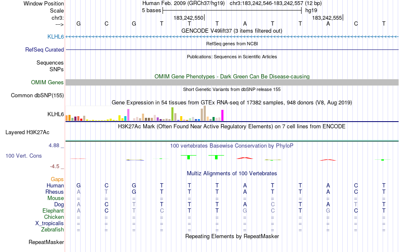Open the RefSeq genes from NCBI title
The width and height of the screenshot is (399, 252).
click(x=232, y=44)
